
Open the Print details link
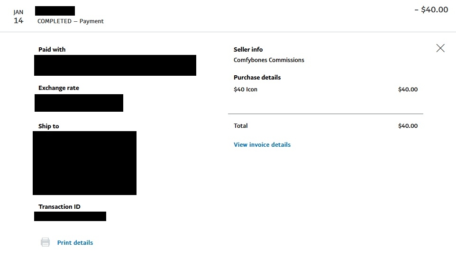click(75, 242)
